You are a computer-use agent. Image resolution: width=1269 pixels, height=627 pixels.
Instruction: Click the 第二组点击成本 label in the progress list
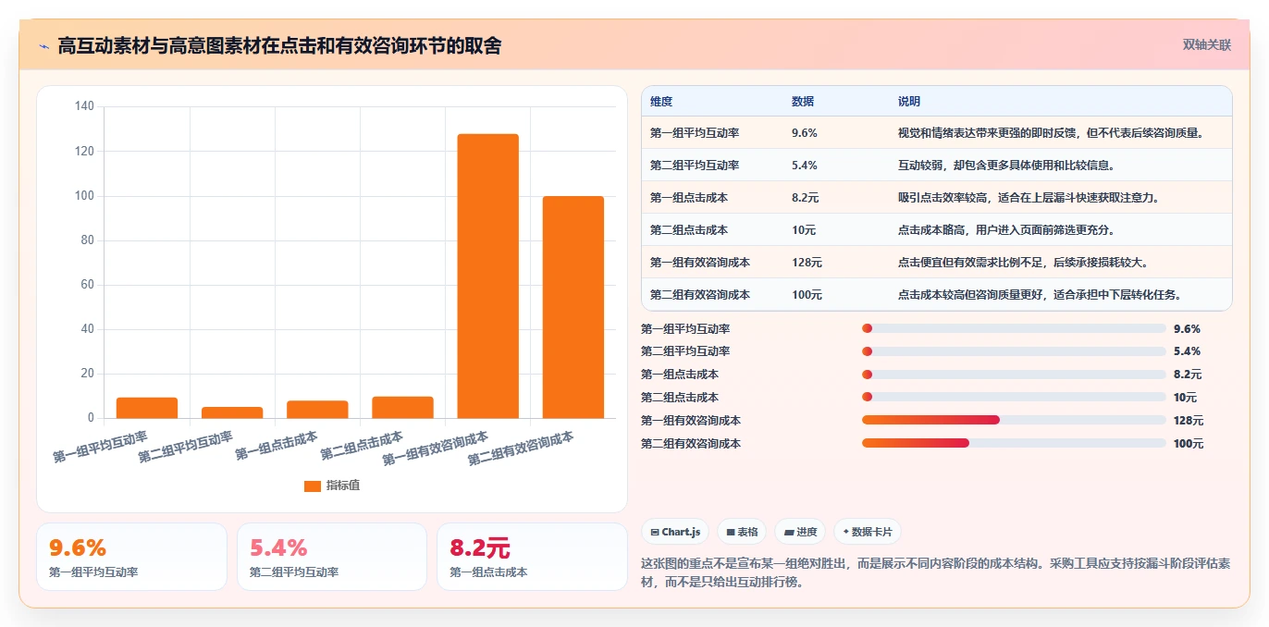click(680, 398)
